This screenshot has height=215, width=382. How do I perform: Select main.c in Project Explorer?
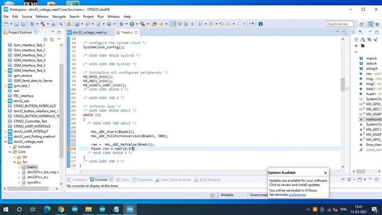(x=32, y=167)
